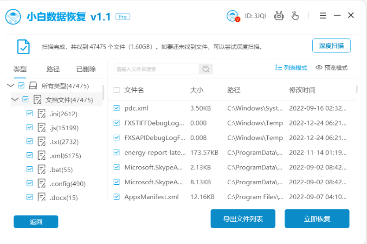Switch to the 路径 tab
Viewport: 367px width, 244px height.
[53, 69]
